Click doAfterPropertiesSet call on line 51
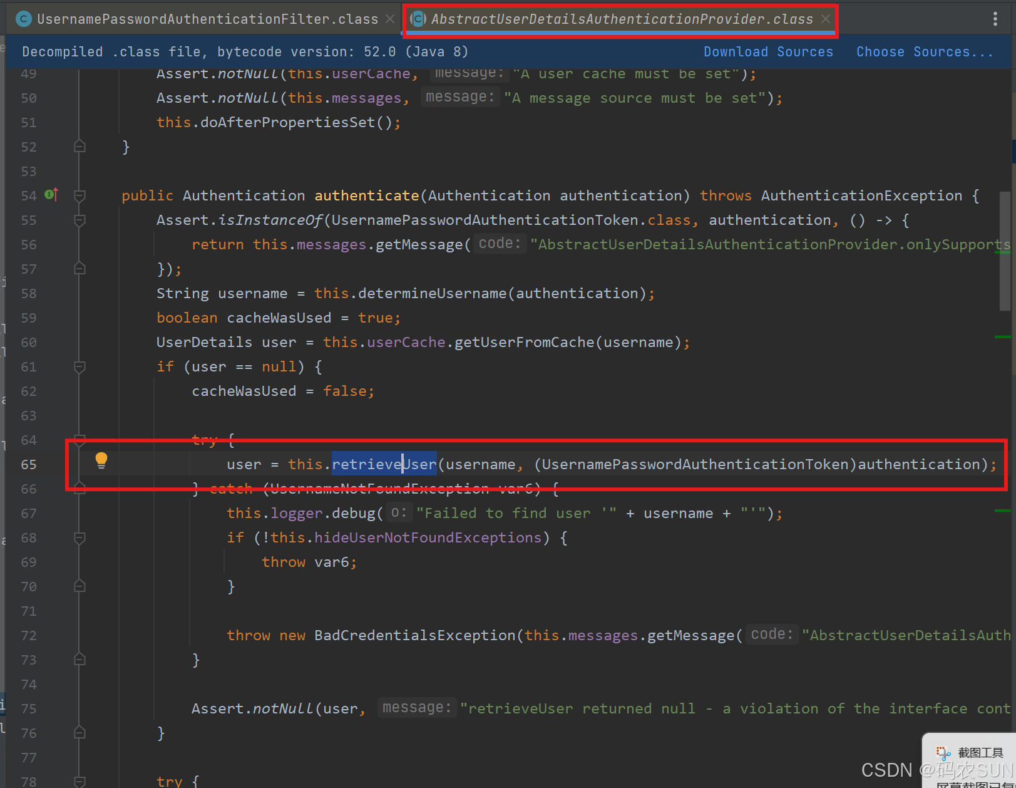 [287, 122]
